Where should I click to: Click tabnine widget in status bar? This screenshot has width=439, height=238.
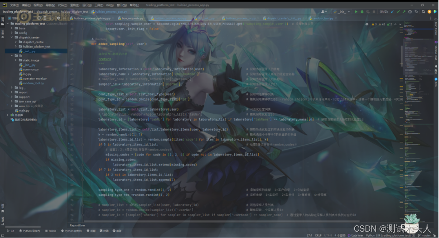click(x=355, y=235)
